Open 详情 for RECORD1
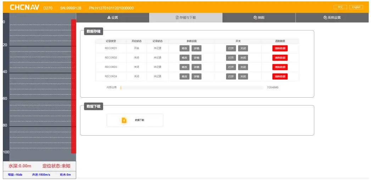The image size is (371, 180). (x=196, y=48)
